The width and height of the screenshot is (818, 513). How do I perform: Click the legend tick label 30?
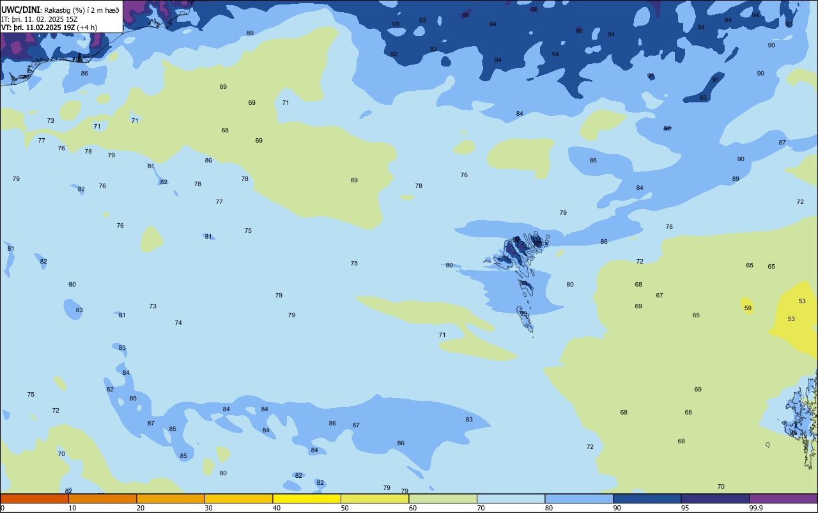(208, 508)
